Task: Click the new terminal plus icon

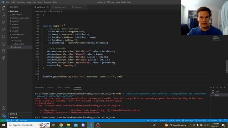Action: point(211,87)
